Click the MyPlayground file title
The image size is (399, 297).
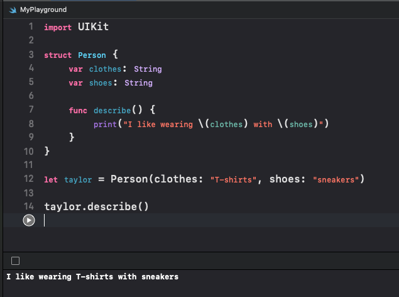[x=43, y=9]
